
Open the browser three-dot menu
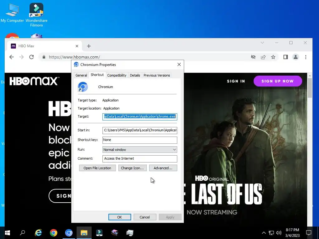[x=306, y=57]
